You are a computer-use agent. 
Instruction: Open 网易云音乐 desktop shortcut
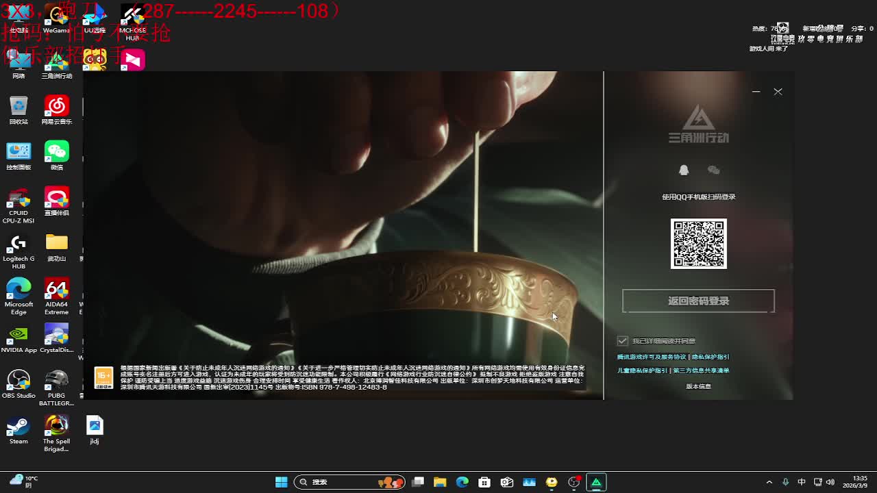pos(57,108)
